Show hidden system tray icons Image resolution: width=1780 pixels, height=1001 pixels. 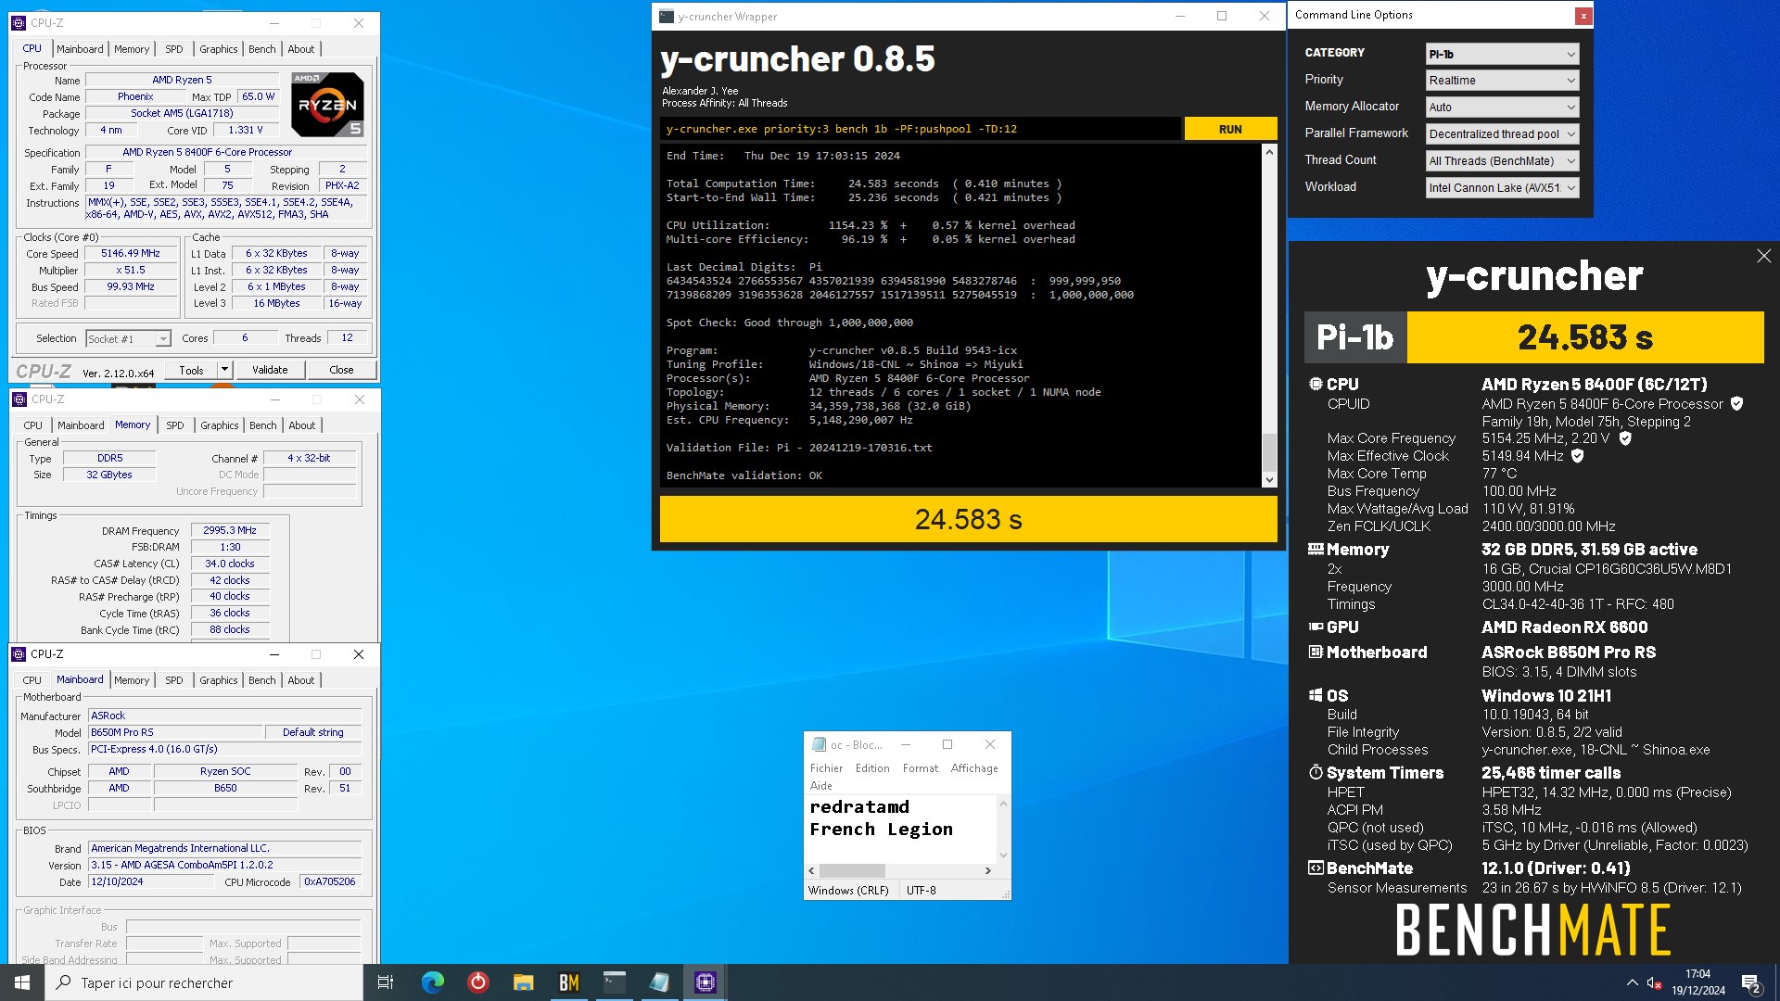(x=1632, y=982)
